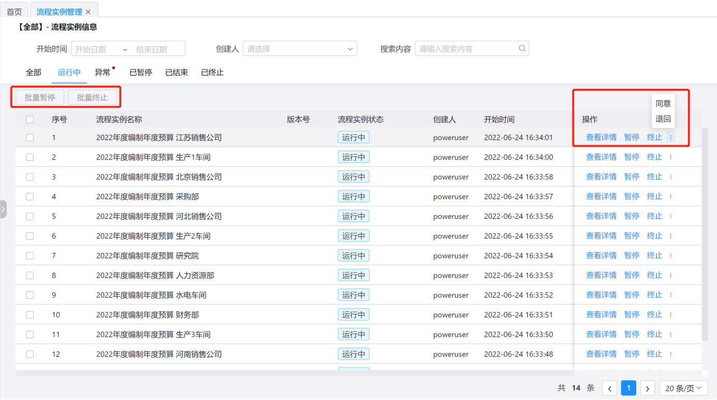This screenshot has width=717, height=400.
Task: Click the search magnifier icon
Action: point(522,49)
